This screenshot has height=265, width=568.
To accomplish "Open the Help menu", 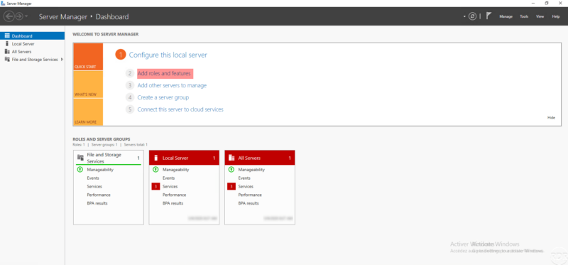I will pos(556,16).
